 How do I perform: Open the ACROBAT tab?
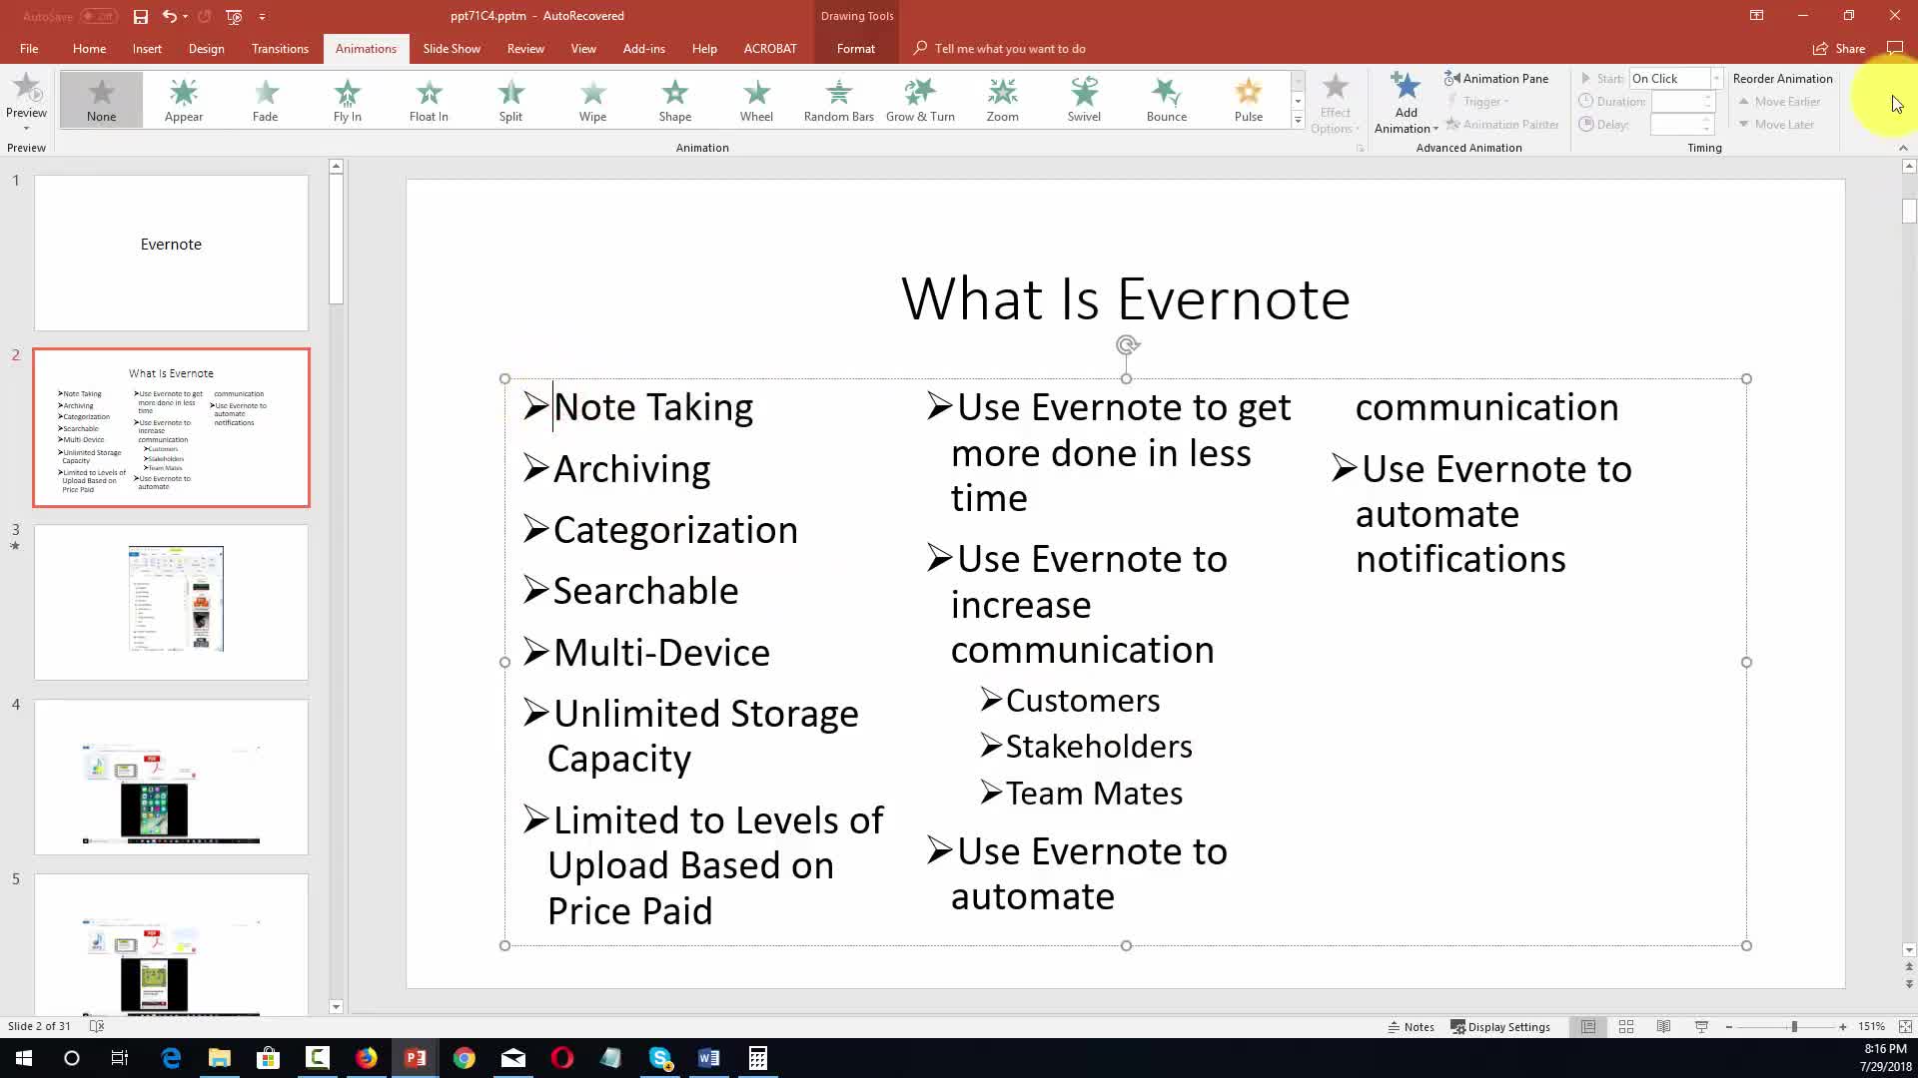[x=770, y=48]
